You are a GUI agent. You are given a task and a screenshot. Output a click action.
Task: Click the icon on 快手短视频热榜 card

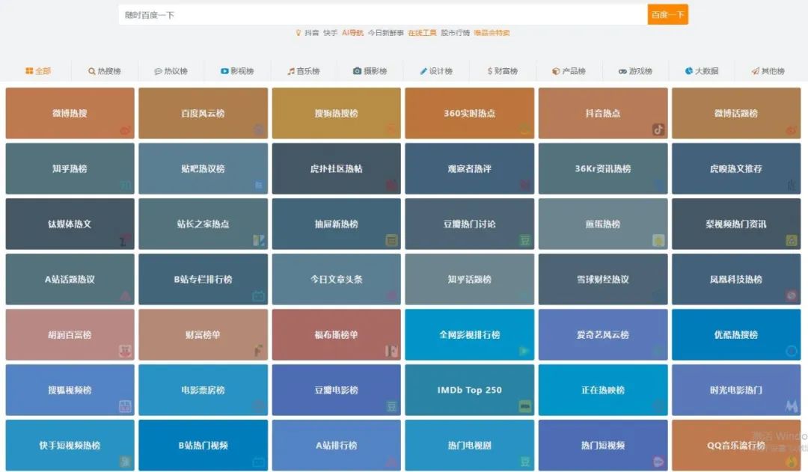pos(125,462)
